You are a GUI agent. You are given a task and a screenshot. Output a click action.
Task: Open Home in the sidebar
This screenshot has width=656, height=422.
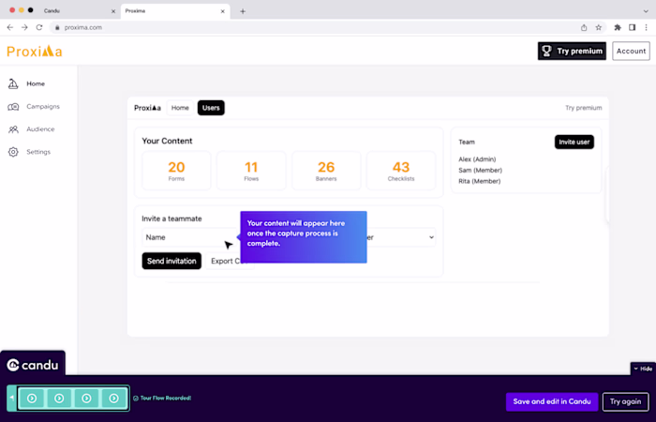pyautogui.click(x=36, y=83)
